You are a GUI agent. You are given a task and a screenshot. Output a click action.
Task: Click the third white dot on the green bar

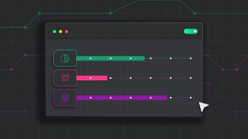click(x=131, y=58)
